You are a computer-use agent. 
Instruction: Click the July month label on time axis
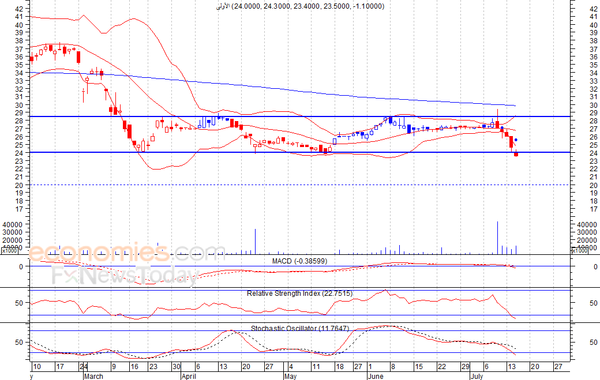(477, 376)
